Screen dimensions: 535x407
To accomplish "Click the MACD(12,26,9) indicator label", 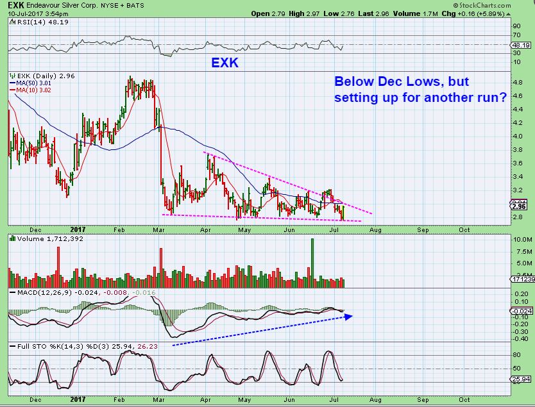I will 45,292.
